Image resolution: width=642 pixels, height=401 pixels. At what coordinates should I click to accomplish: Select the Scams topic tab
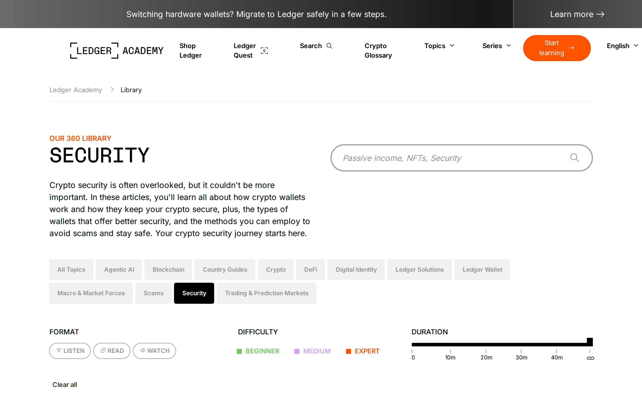[x=153, y=293]
